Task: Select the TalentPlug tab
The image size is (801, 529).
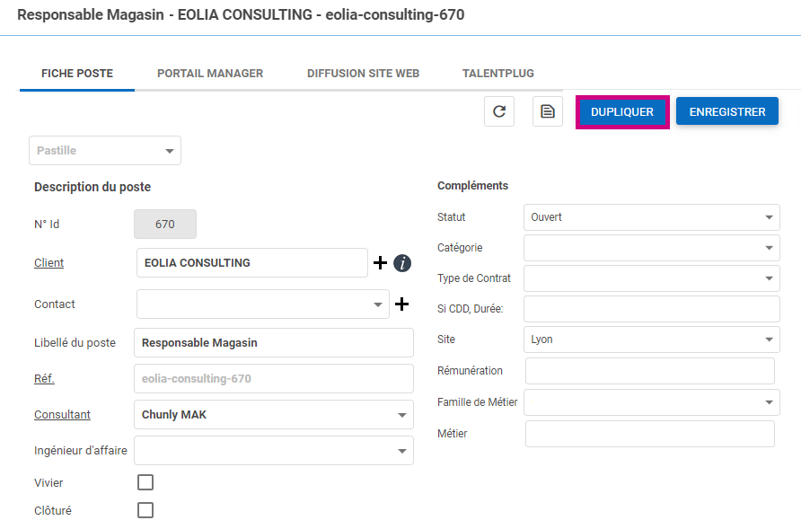Action: click(x=498, y=74)
